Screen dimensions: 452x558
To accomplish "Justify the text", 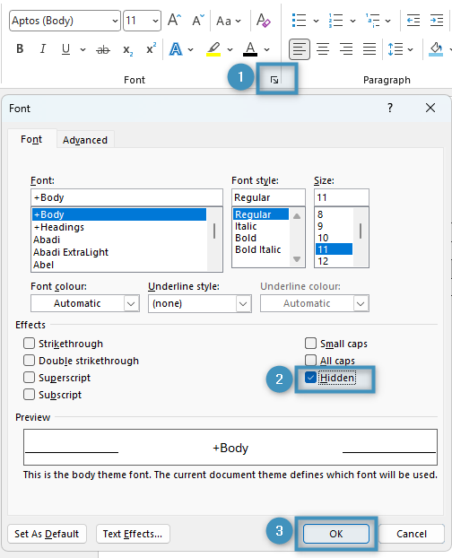I will click(x=369, y=48).
